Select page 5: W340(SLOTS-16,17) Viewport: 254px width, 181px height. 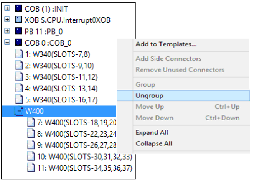point(61,100)
